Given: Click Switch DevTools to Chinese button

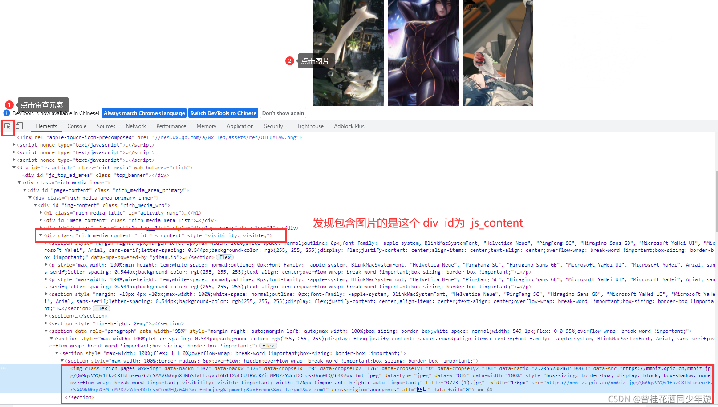Looking at the screenshot, I should [x=223, y=113].
